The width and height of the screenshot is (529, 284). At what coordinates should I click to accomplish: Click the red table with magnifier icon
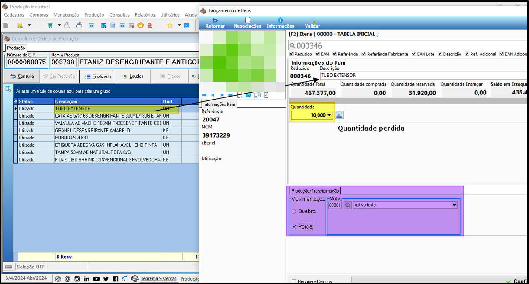pos(151,26)
